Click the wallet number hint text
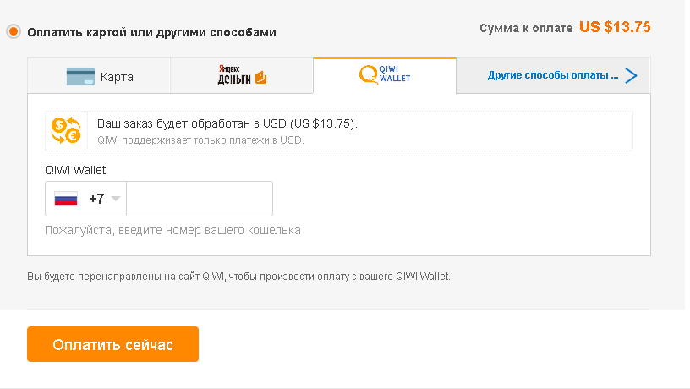Viewport: 690px width, 389px height. click(x=173, y=231)
